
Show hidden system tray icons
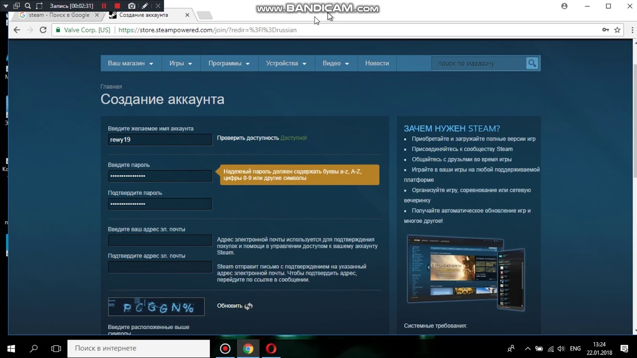(x=528, y=349)
